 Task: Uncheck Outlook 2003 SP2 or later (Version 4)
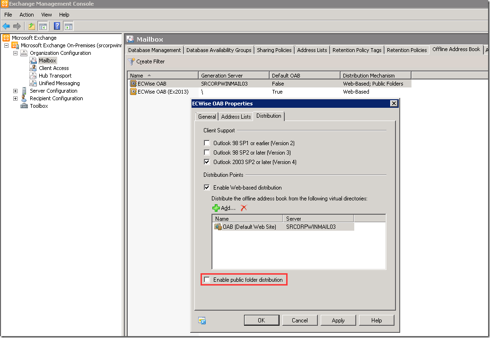point(207,162)
